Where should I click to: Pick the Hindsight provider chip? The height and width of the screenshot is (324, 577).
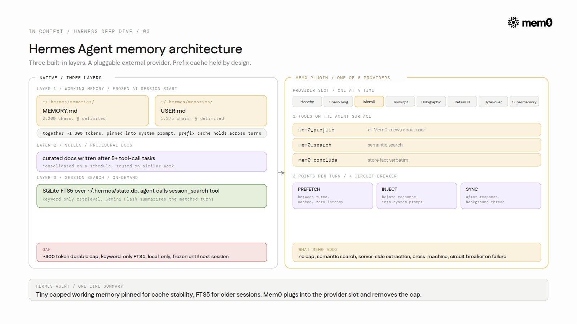(400, 102)
